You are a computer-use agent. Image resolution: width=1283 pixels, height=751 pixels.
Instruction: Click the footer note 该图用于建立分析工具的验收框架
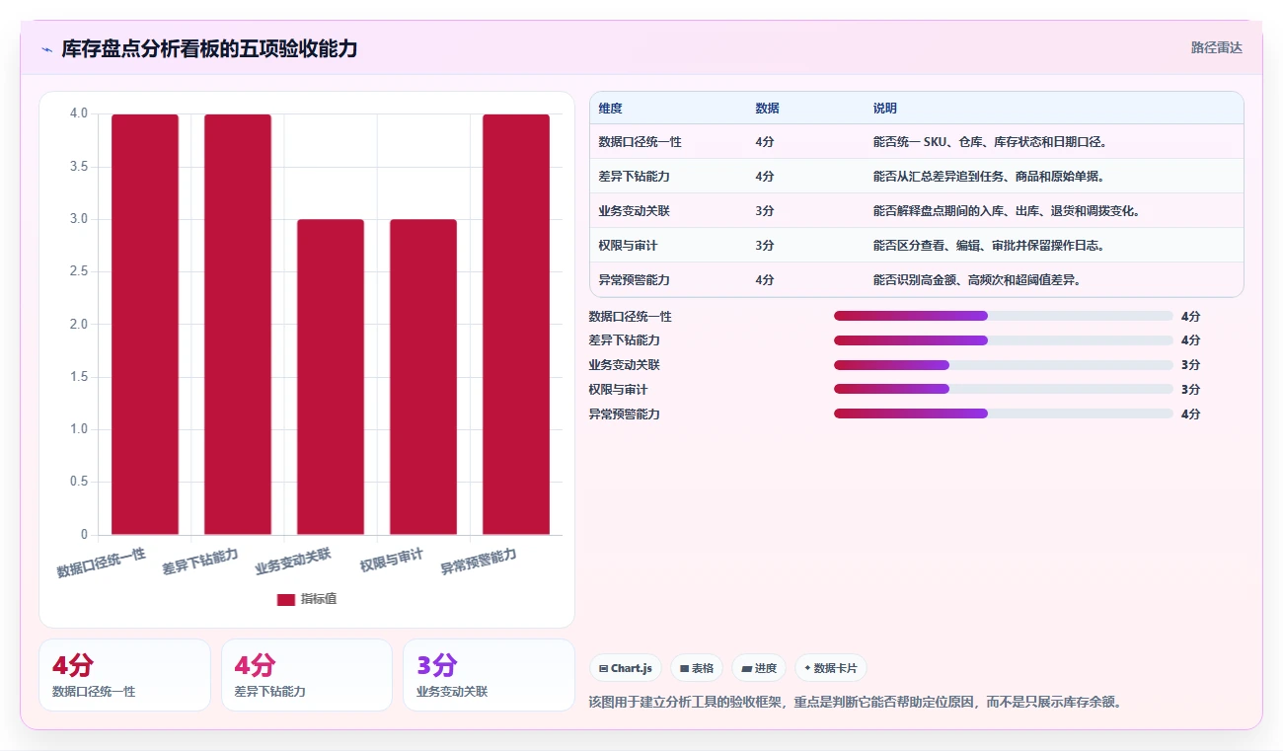pyautogui.click(x=855, y=702)
